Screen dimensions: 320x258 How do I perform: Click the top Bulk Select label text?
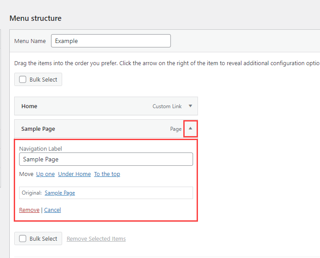(x=43, y=80)
